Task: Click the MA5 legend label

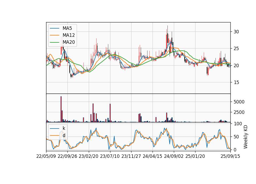Action: tap(67, 28)
